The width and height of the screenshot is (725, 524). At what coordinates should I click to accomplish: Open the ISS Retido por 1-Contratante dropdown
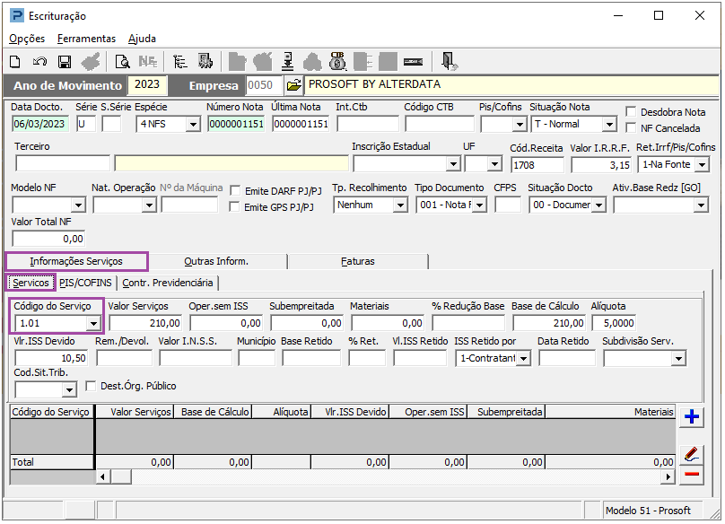pyautogui.click(x=523, y=358)
